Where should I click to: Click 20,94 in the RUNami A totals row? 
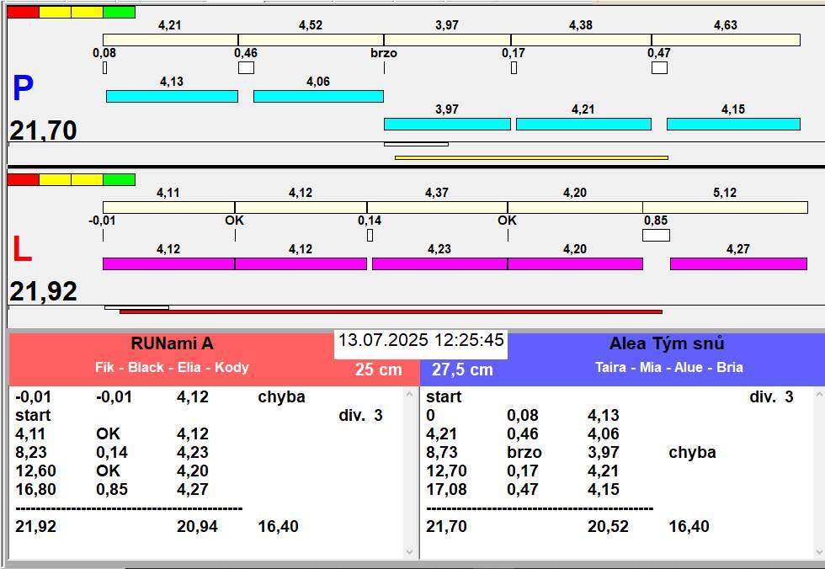(197, 527)
